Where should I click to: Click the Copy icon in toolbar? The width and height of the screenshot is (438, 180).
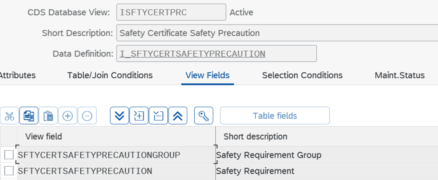[29, 116]
